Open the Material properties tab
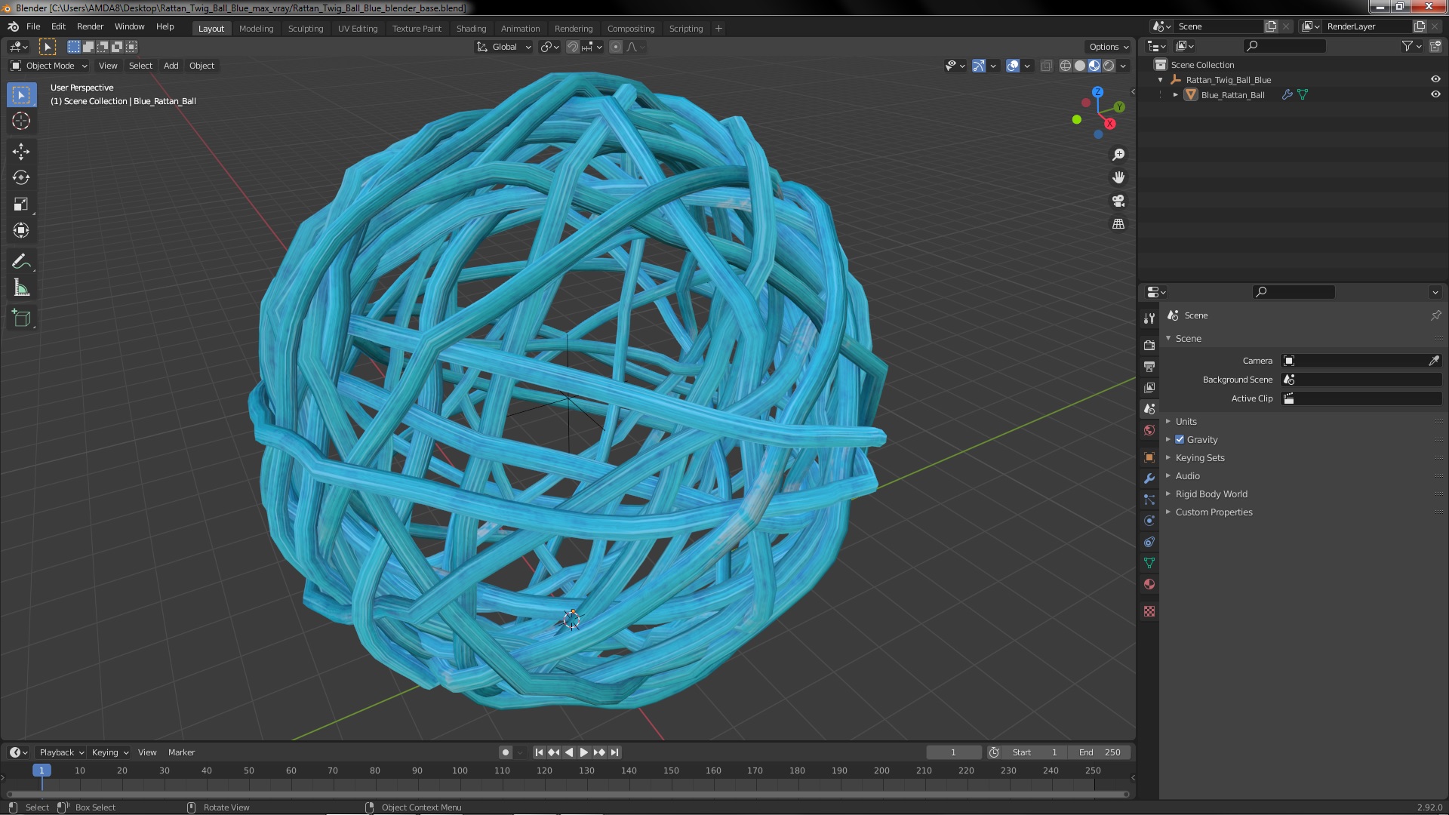1449x815 pixels. coord(1149,584)
